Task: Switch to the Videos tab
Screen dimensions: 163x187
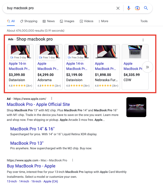Action: point(87,21)
